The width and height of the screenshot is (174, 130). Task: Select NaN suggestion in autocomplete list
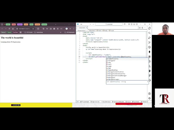(x=128, y=68)
